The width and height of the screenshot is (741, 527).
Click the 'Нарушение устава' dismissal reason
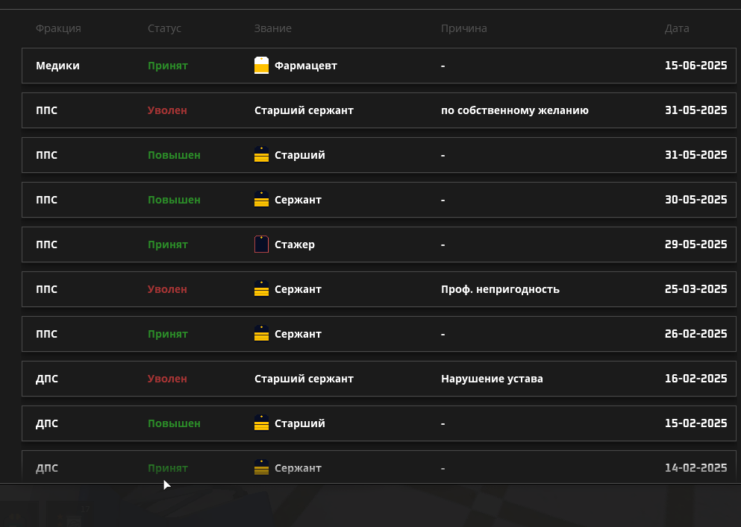pos(492,379)
